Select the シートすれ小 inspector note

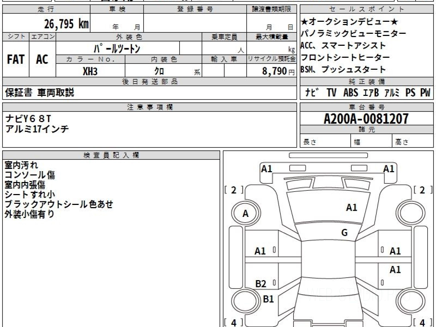(30, 195)
